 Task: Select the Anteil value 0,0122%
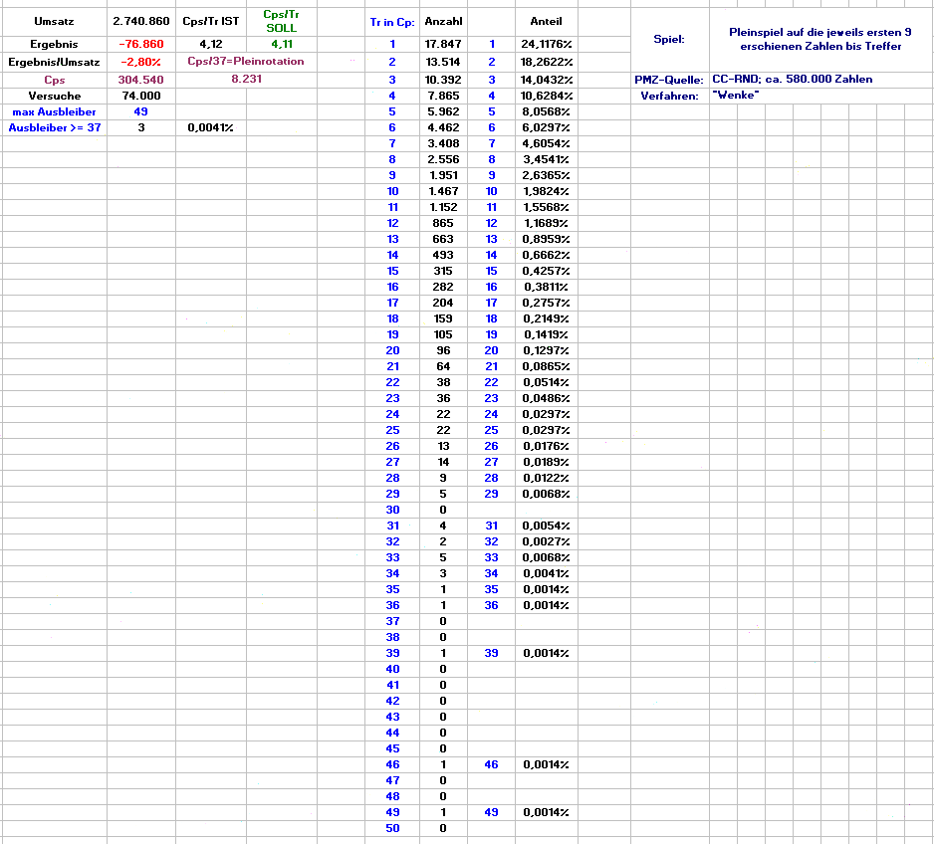pos(547,479)
